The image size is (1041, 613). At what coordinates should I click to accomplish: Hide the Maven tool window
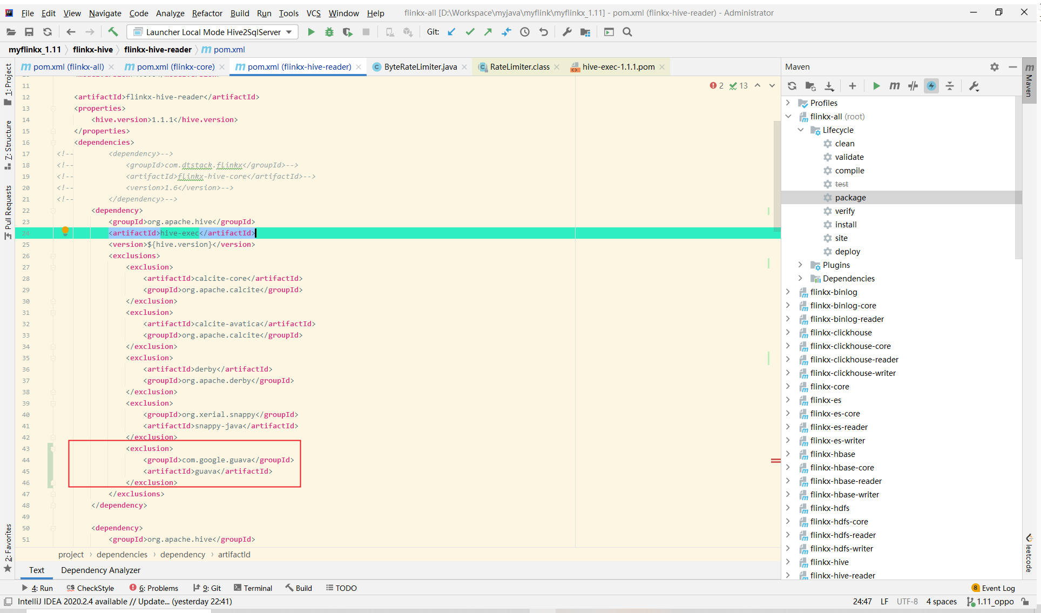click(x=1013, y=67)
